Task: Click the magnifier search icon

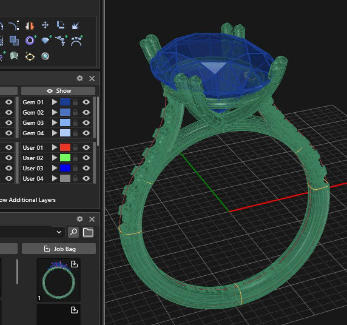Action: [x=73, y=232]
